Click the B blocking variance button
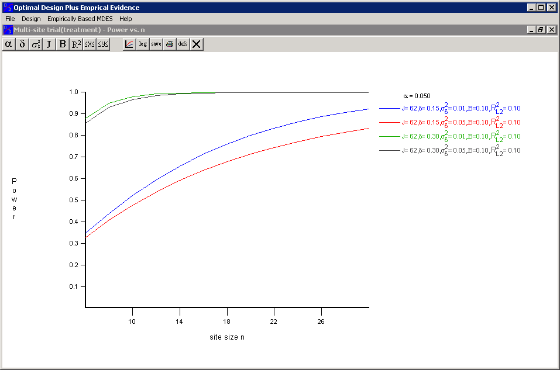This screenshot has width=560, height=370. [63, 44]
